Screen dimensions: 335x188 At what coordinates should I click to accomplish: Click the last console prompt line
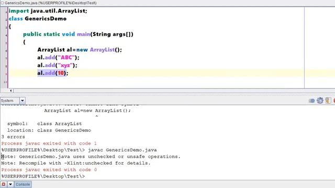pyautogui.click(x=43, y=177)
